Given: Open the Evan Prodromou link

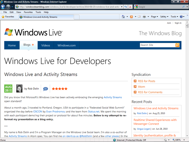Looking at the screenshot, I should click(x=56, y=112).
